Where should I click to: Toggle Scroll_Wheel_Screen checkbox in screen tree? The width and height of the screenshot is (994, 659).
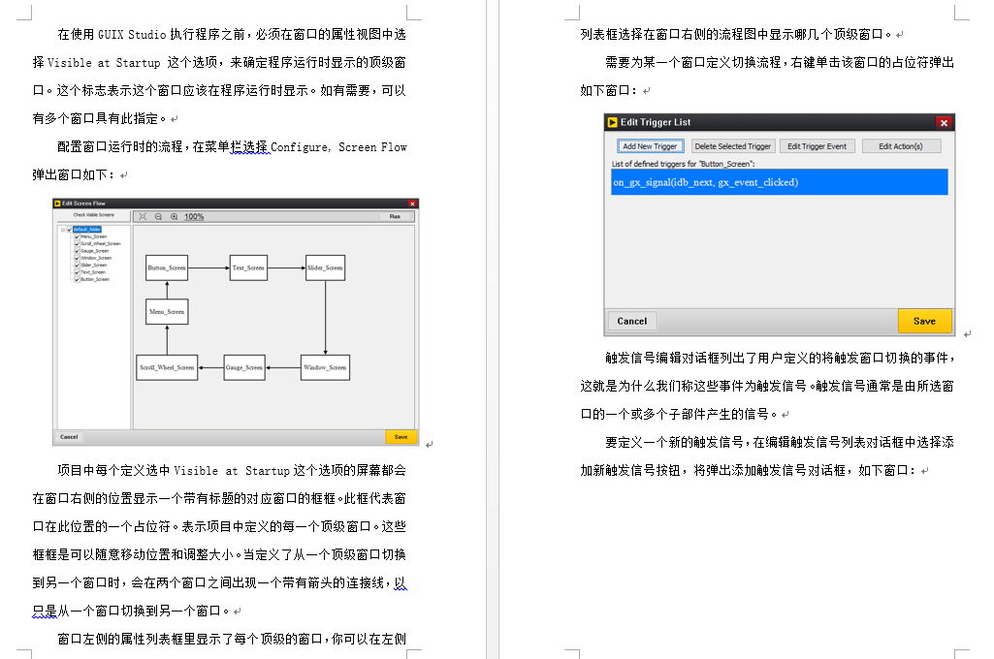click(77, 244)
